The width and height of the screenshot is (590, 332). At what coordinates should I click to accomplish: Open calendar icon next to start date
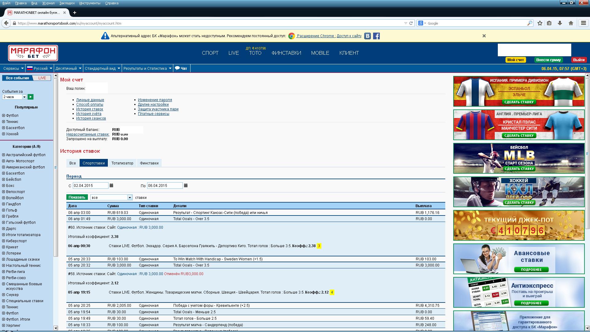112,185
